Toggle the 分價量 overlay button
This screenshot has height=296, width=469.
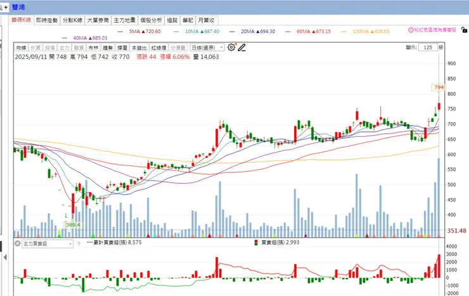[x=177, y=48]
